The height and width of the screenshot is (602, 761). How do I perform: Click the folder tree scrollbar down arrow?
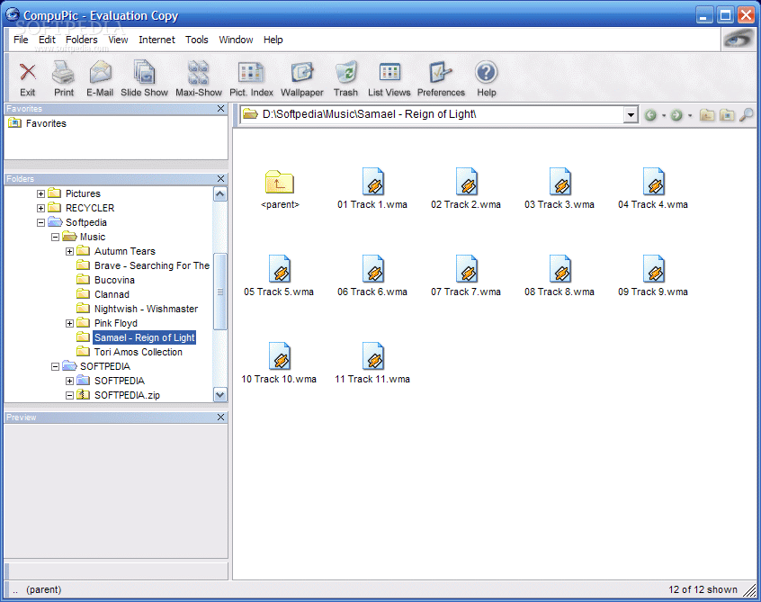(x=219, y=395)
